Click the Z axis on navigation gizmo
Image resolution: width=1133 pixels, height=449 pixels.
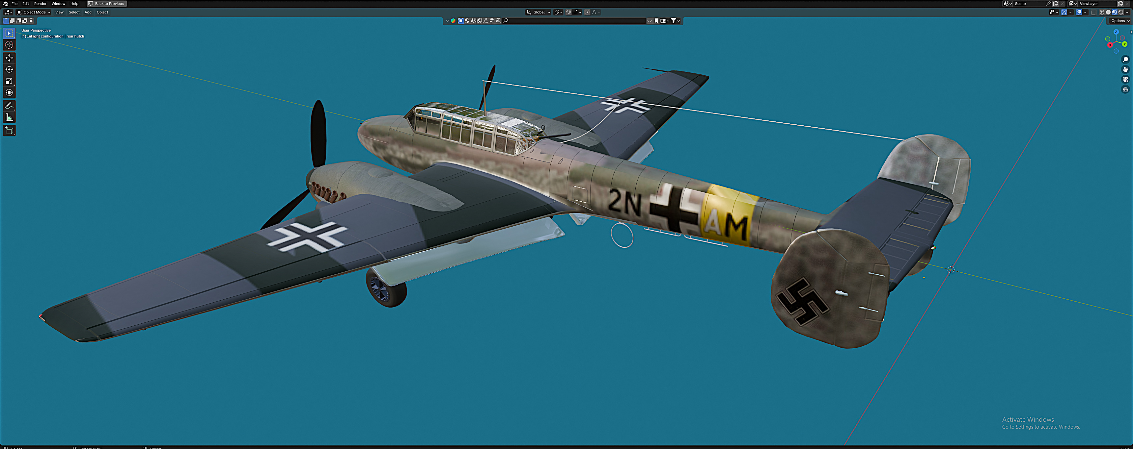click(x=1116, y=32)
